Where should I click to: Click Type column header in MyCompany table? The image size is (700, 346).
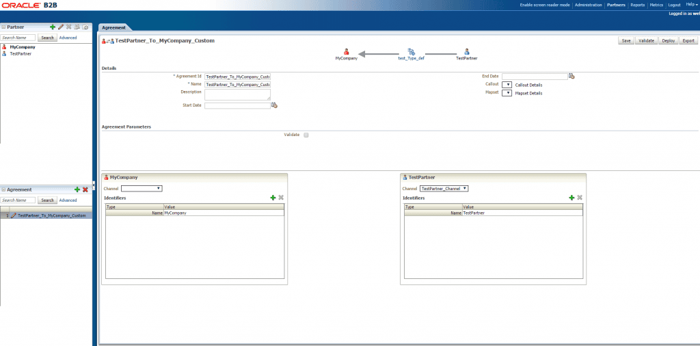[135, 207]
